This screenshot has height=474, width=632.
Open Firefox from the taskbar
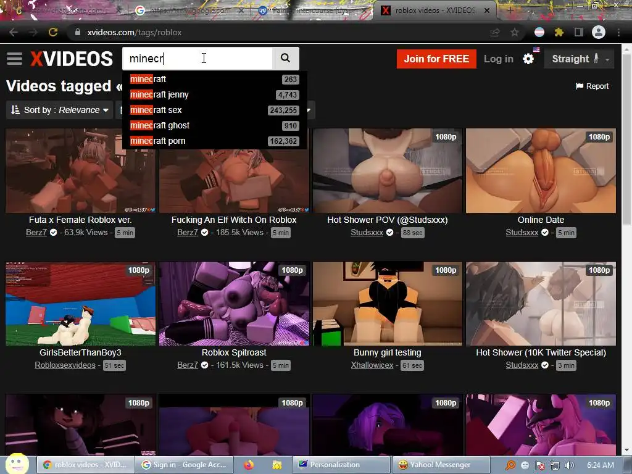pos(249,465)
